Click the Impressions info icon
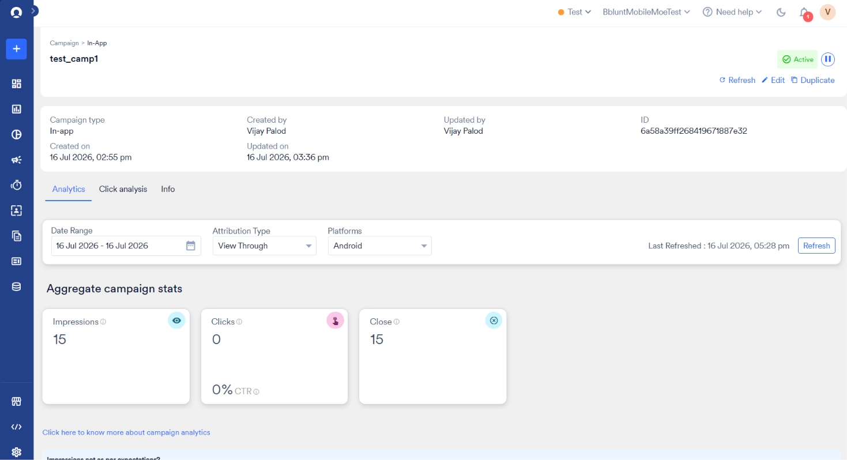847x460 pixels. click(x=103, y=322)
